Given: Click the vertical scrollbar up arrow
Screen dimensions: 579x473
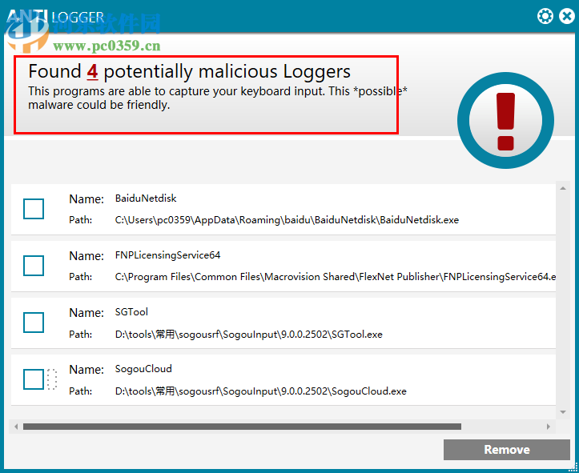Looking at the screenshot, I should coord(563,189).
